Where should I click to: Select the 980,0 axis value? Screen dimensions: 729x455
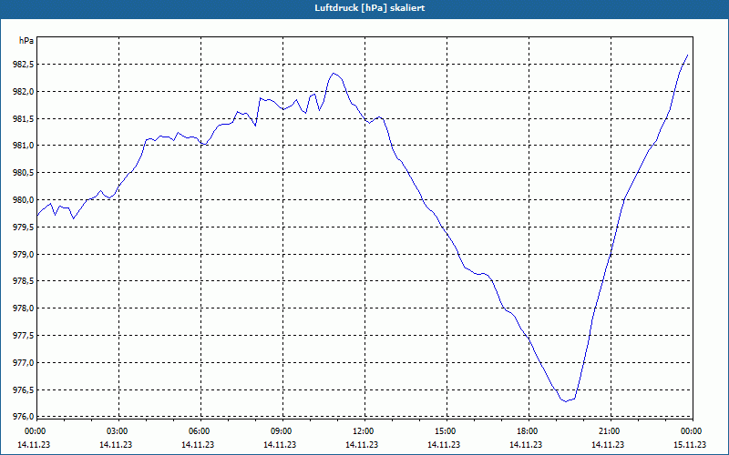tap(24, 200)
